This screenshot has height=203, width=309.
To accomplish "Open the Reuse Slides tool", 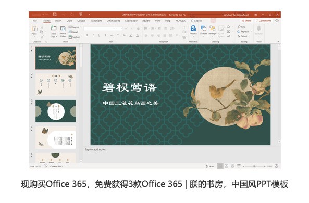I will pos(63,32).
